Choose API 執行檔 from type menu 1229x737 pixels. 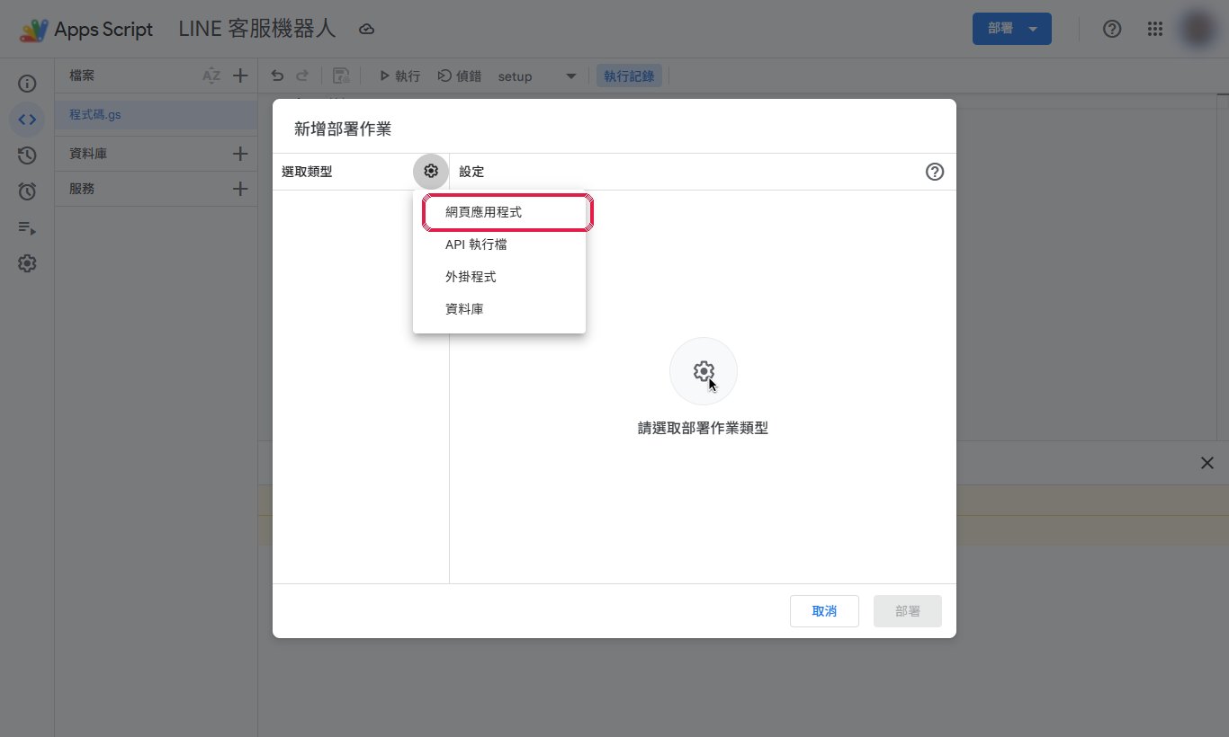click(499, 244)
